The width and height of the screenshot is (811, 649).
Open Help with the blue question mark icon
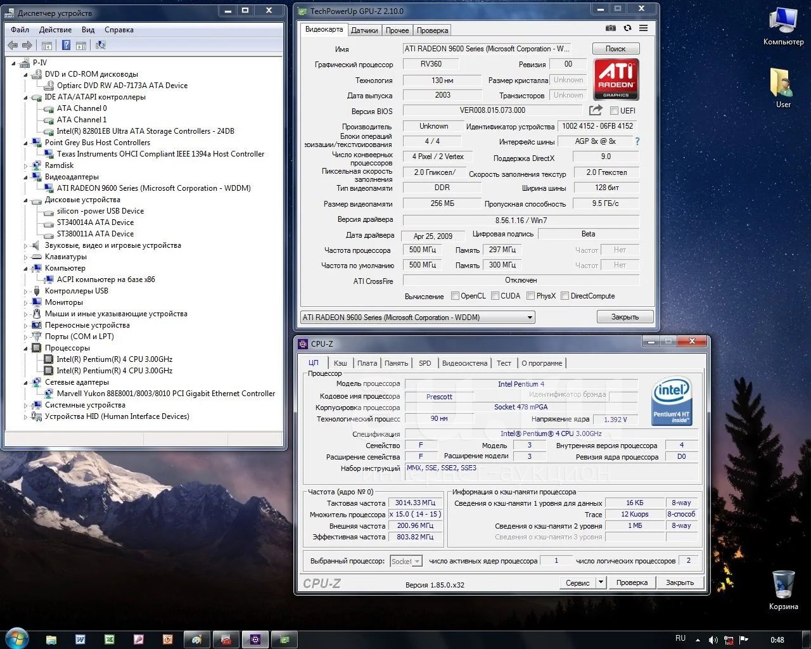click(x=66, y=45)
